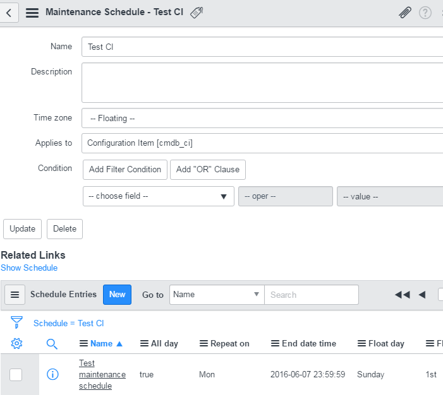
Task: Open the Repeat on column menu
Action: pos(203,343)
